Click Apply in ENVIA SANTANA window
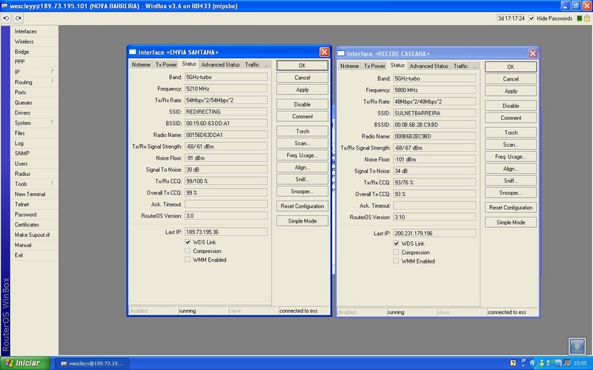 click(x=302, y=90)
